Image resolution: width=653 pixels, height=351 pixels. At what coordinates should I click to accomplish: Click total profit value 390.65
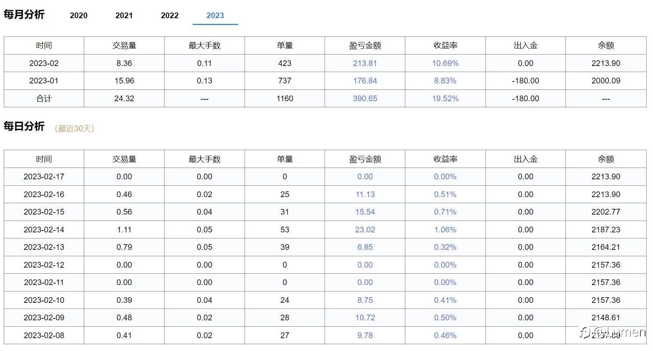365,99
